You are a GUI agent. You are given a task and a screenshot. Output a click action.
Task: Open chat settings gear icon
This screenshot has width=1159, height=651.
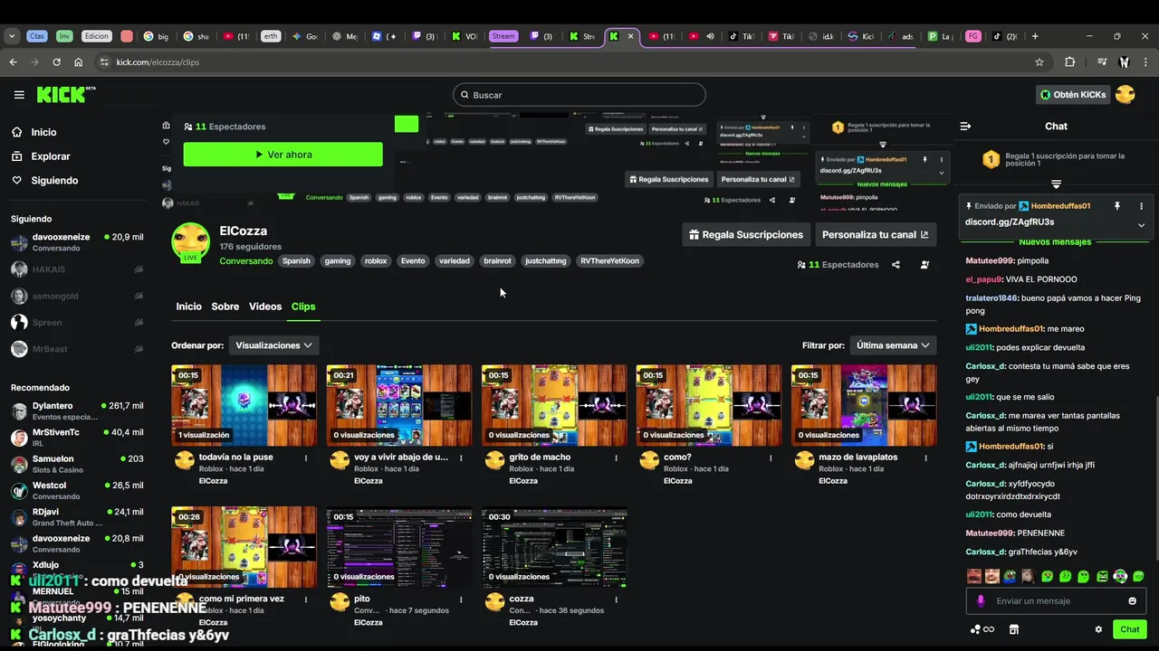[x=1098, y=629]
